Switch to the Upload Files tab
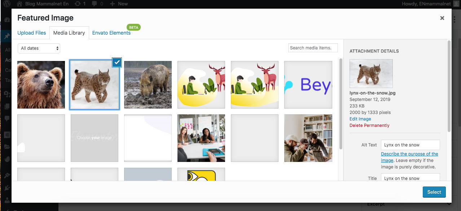 click(32, 33)
